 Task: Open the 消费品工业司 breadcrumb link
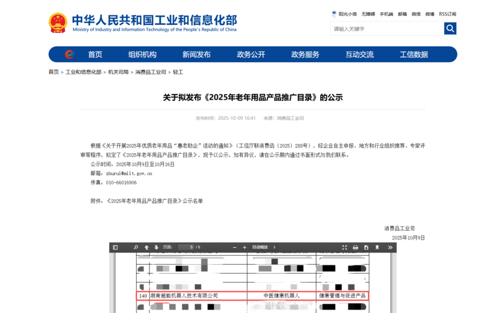click(150, 72)
